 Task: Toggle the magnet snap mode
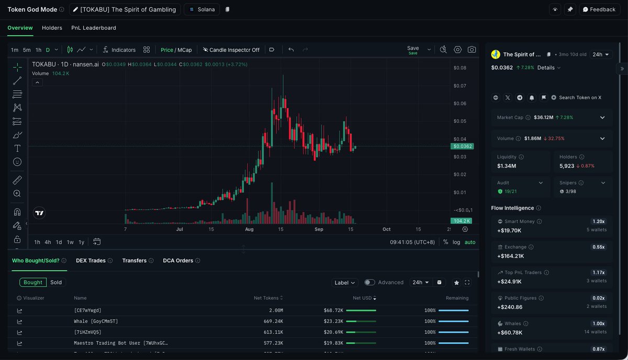point(17,212)
